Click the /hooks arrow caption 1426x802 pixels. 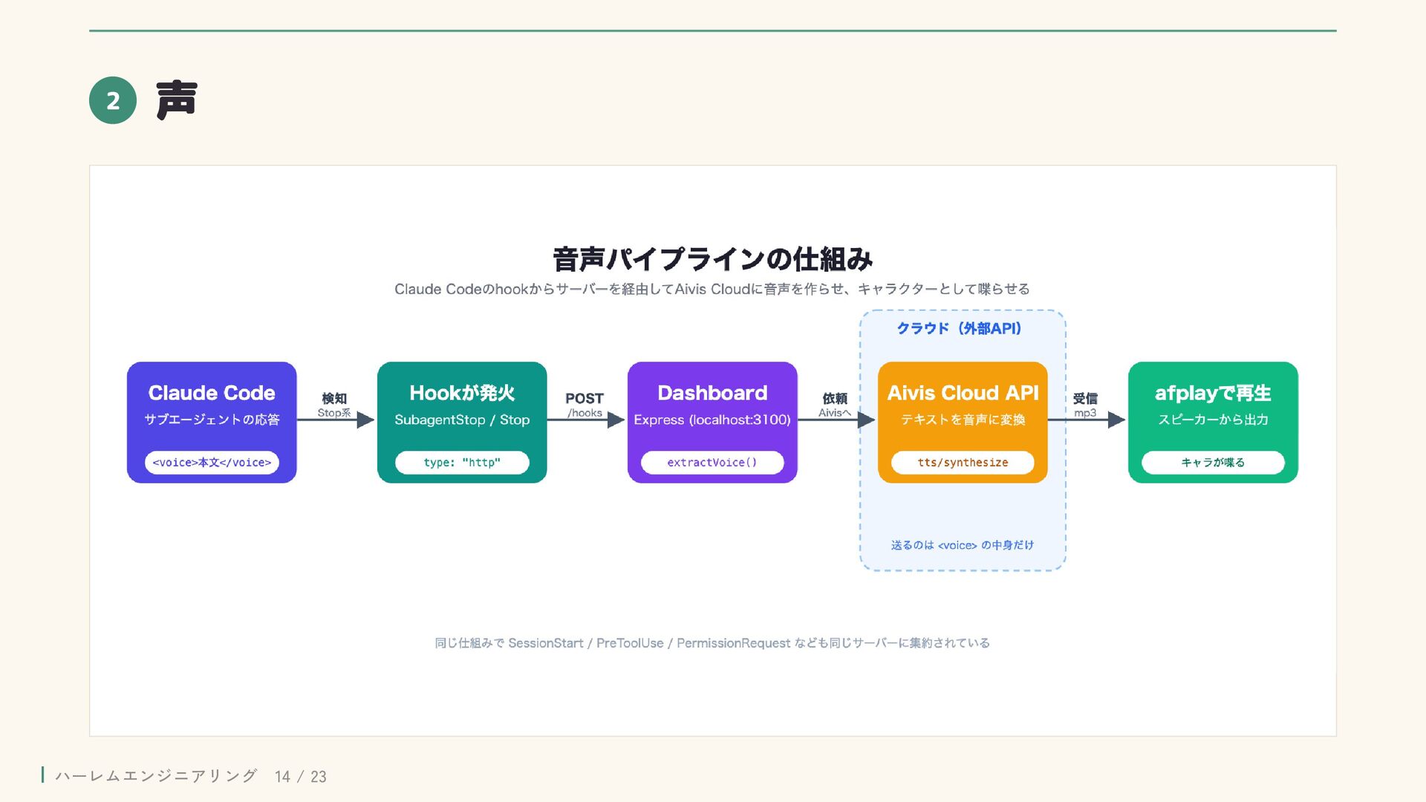585,413
